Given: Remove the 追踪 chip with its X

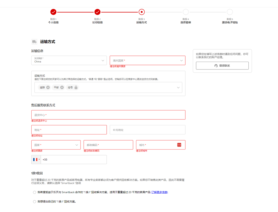Looking at the screenshot, I should click(48, 87).
